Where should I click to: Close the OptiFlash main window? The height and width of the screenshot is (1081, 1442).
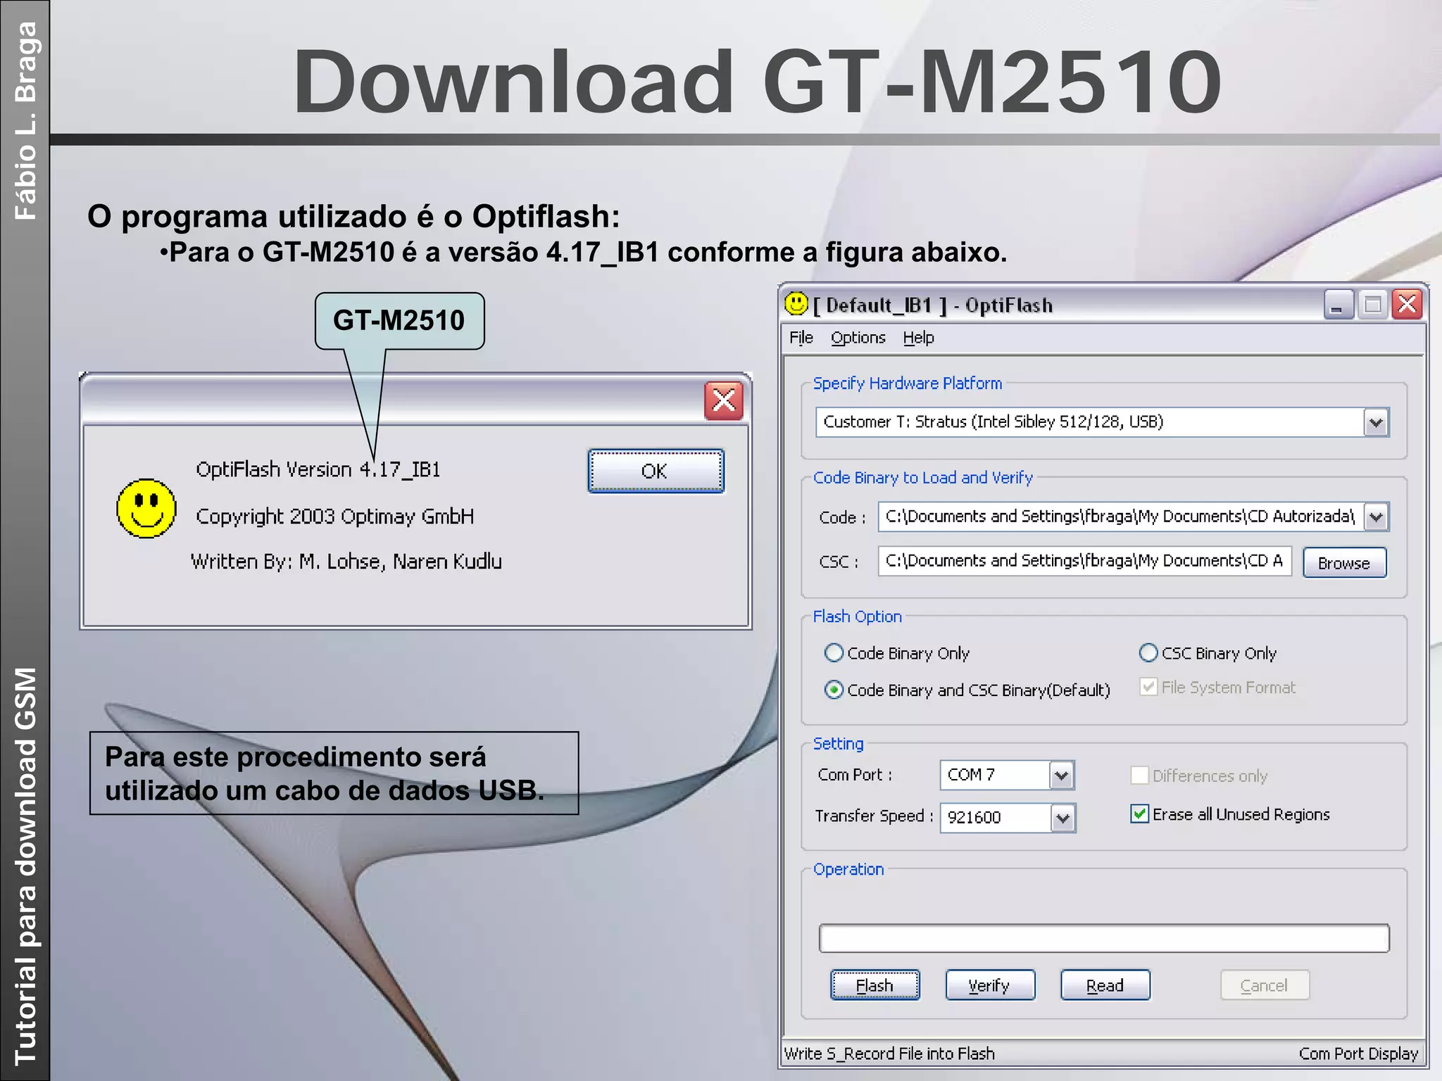pyautogui.click(x=1407, y=305)
